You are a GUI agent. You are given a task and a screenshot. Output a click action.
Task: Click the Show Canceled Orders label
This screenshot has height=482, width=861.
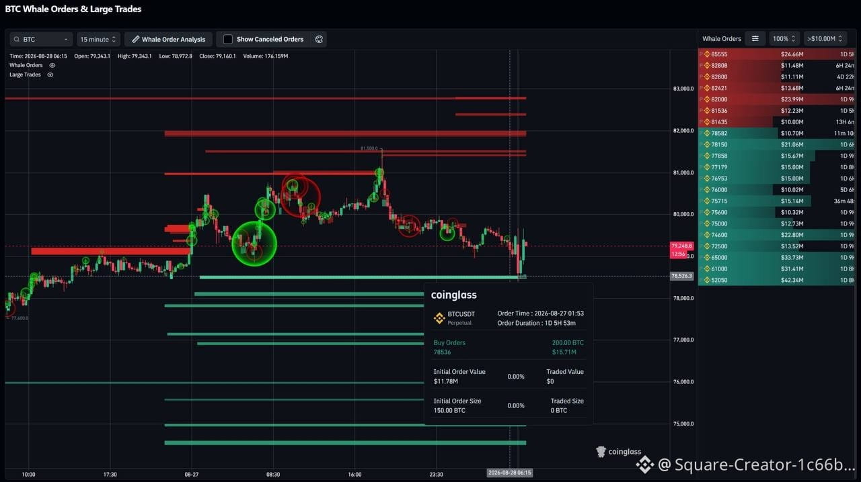(270, 40)
